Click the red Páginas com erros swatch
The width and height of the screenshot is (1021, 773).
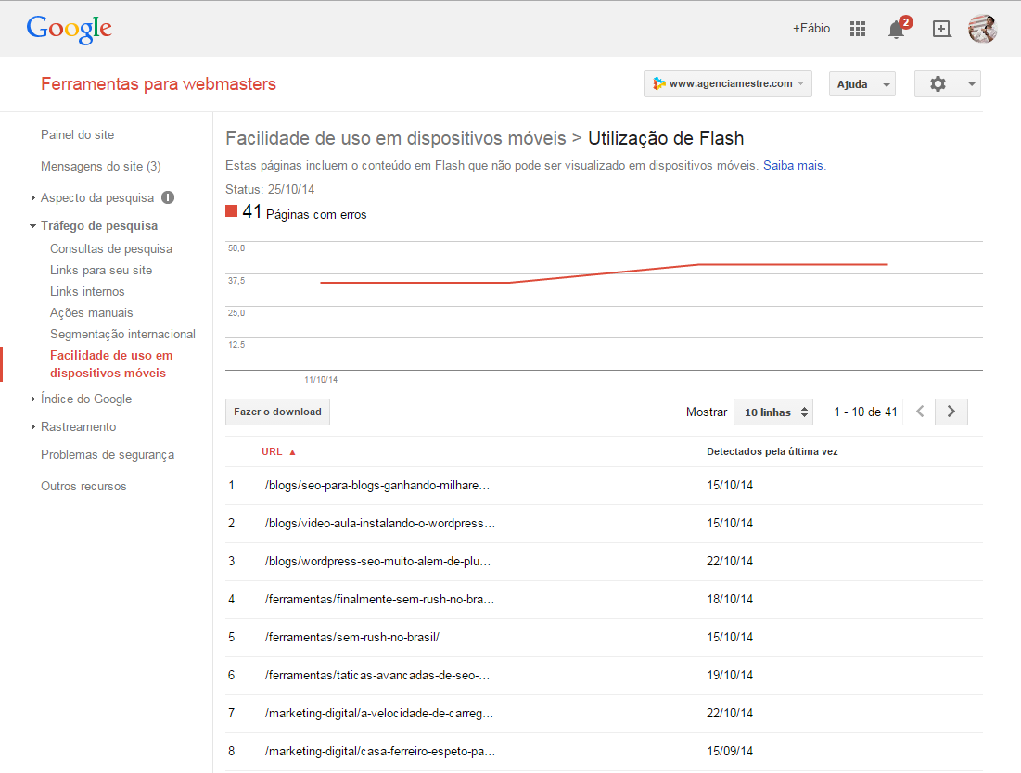232,211
